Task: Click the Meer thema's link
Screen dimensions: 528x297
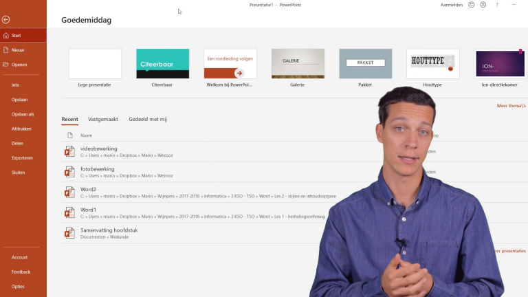Action: point(511,106)
